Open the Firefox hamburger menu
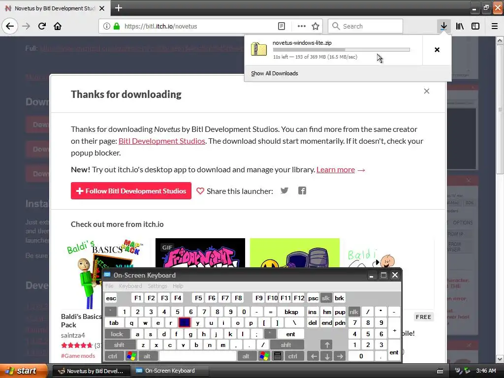Viewport: 504px width, 378px height. pos(494,26)
